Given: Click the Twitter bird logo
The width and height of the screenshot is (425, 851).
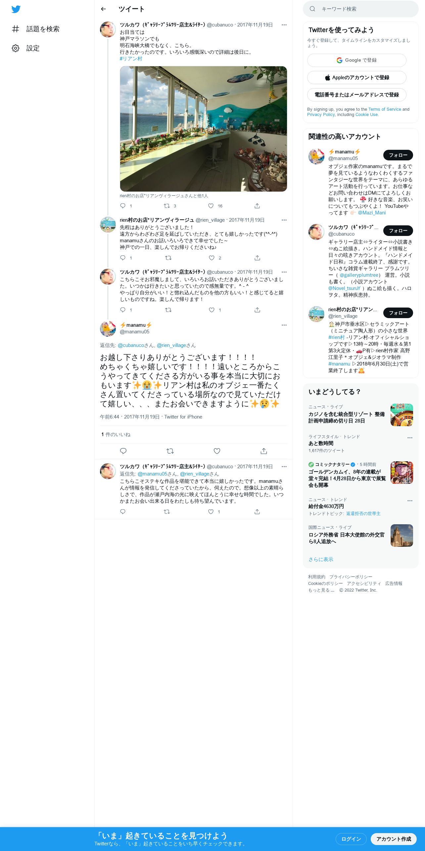Looking at the screenshot, I should pyautogui.click(x=16, y=9).
